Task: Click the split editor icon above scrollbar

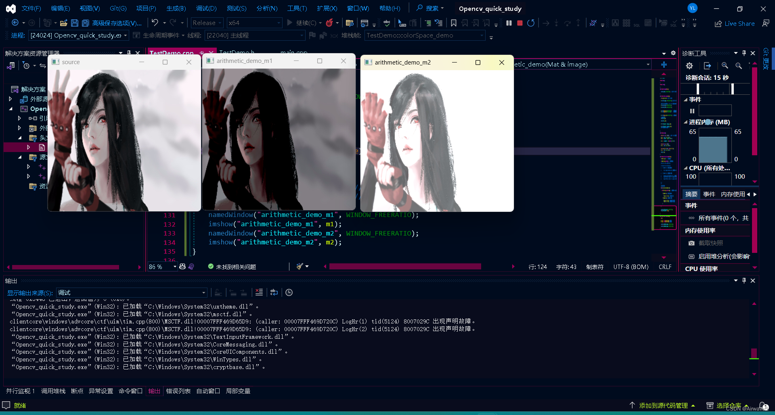Action: [x=664, y=65]
